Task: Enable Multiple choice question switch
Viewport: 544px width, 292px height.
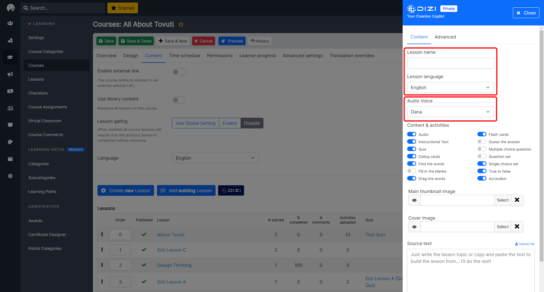Action: pos(482,149)
